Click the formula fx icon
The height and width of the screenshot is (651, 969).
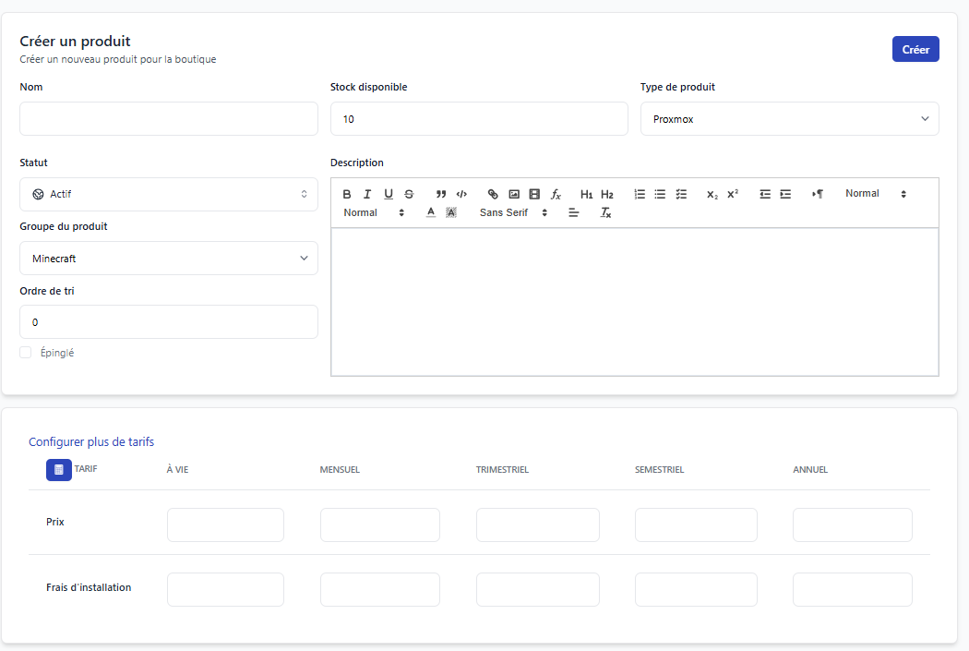click(x=556, y=194)
